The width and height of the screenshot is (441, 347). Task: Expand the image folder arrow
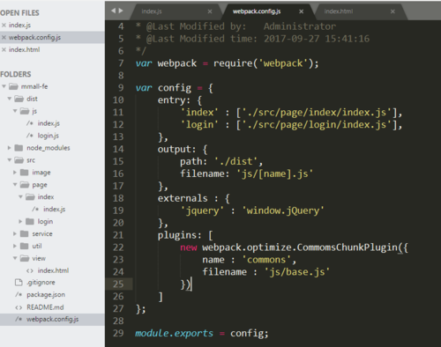[x=15, y=173]
